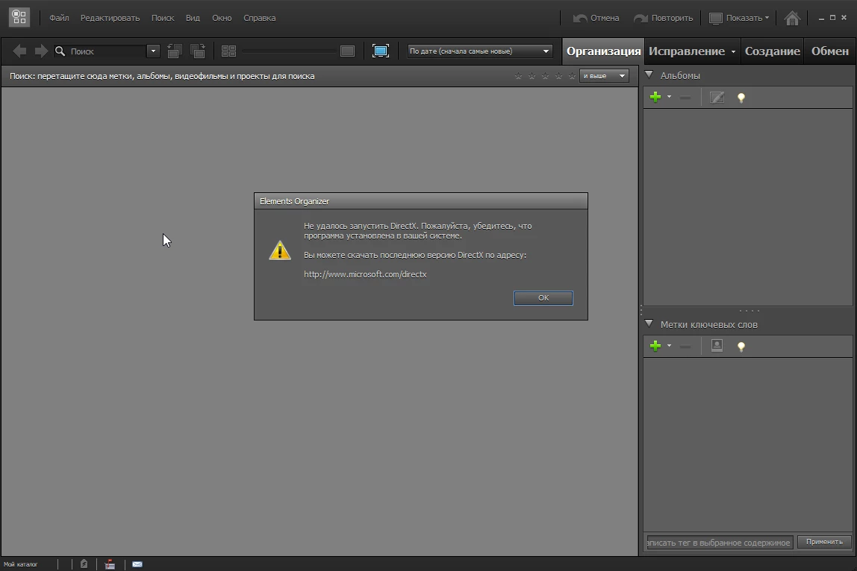The width and height of the screenshot is (857, 571).
Task: Click the Redo arrow icon beside Повторить
Action: (x=641, y=18)
